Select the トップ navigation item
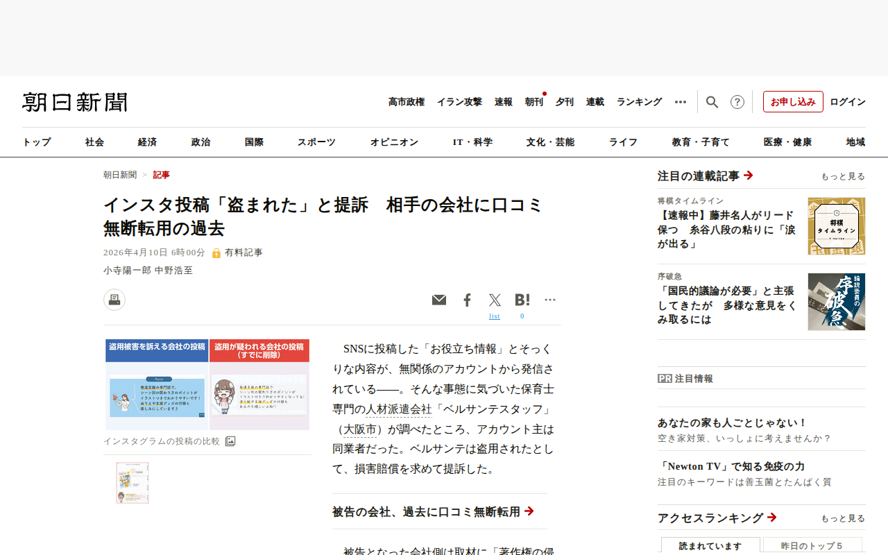This screenshot has width=888, height=555. [x=37, y=142]
